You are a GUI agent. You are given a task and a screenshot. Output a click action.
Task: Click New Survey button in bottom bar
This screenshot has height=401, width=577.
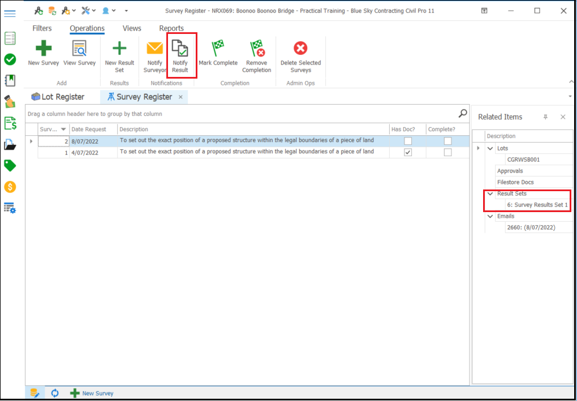(92, 393)
